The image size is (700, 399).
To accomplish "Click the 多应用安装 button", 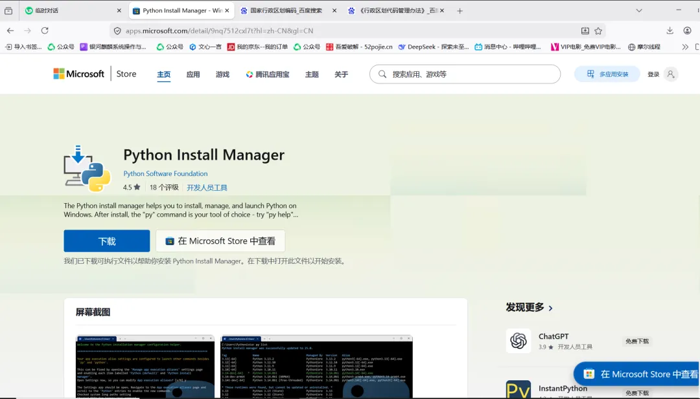I will point(607,74).
